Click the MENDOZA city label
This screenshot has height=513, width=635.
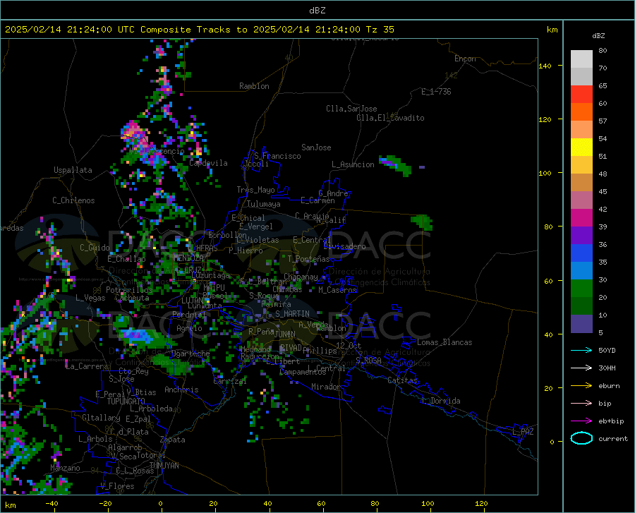(188, 258)
